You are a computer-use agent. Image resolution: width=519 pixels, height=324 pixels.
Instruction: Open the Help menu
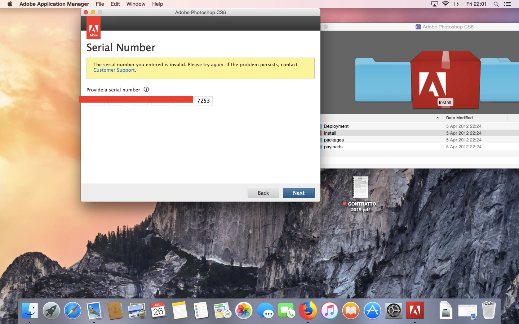[158, 4]
